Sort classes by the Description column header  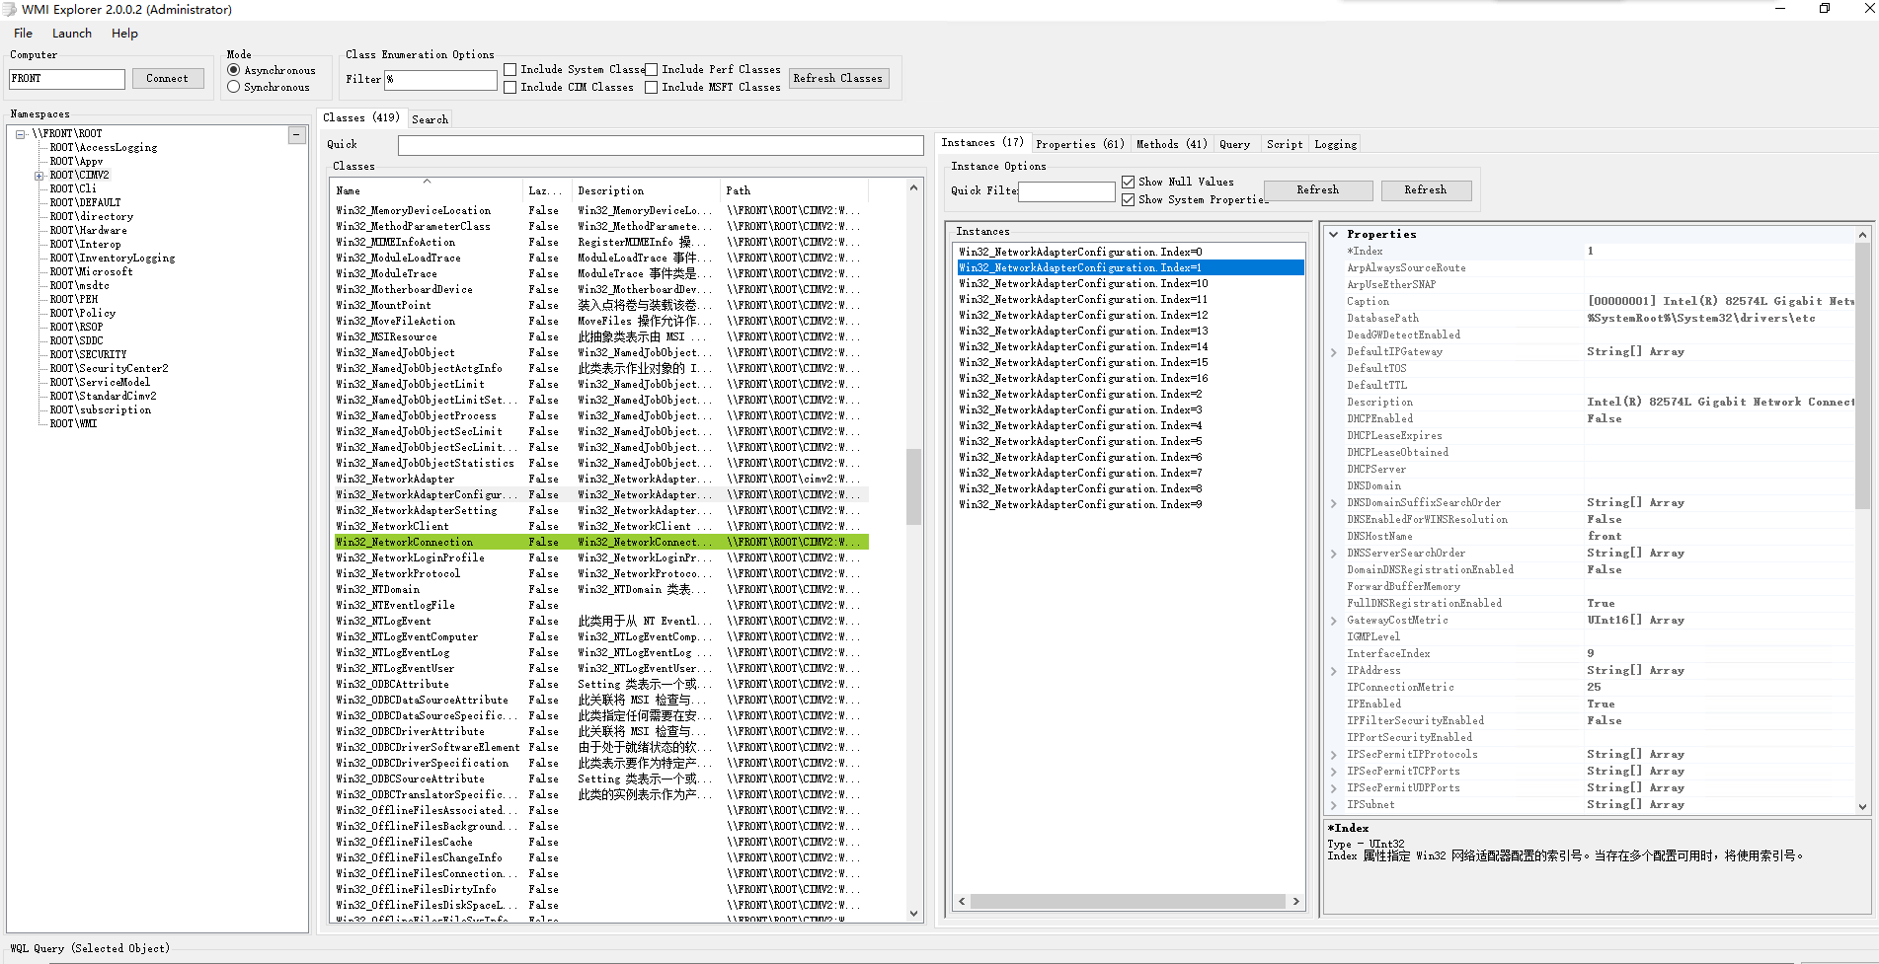tap(646, 190)
